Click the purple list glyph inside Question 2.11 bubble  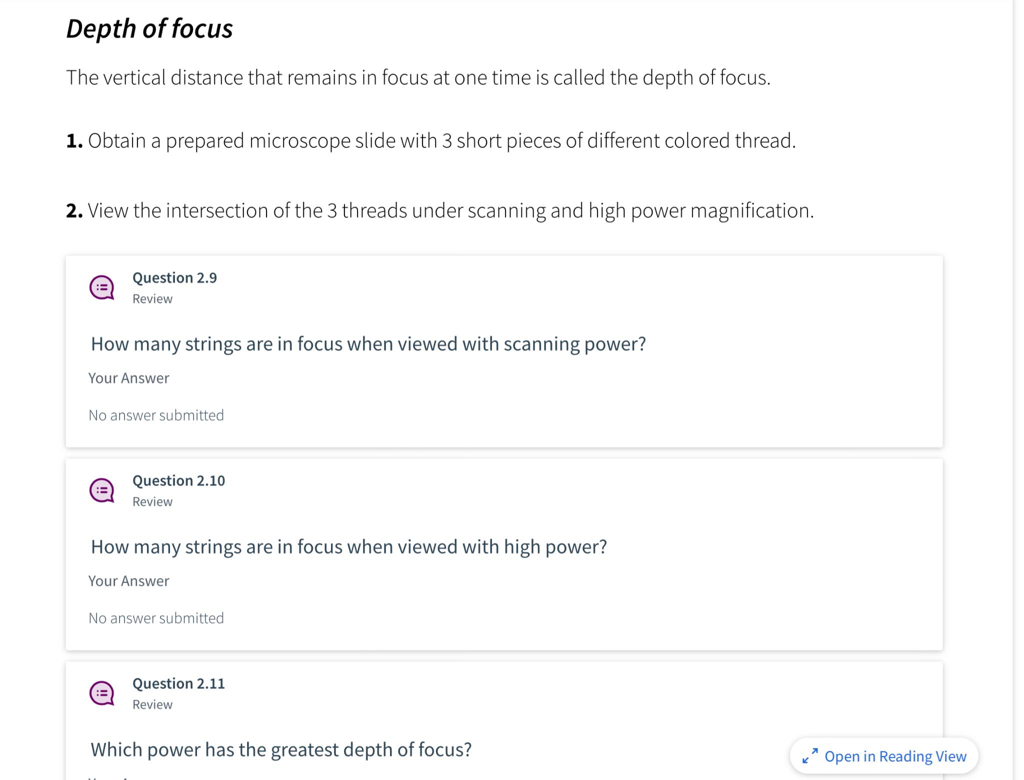101,693
